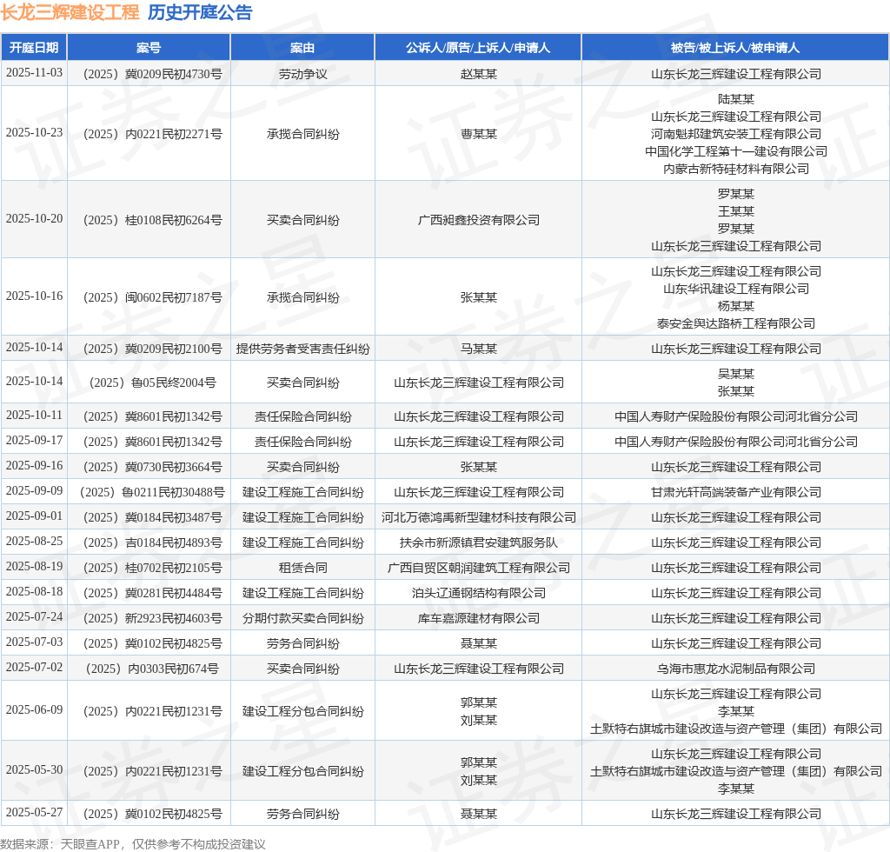Click the 租赁合同 cause cell
Viewport: 890px width, 852px height.
[302, 569]
